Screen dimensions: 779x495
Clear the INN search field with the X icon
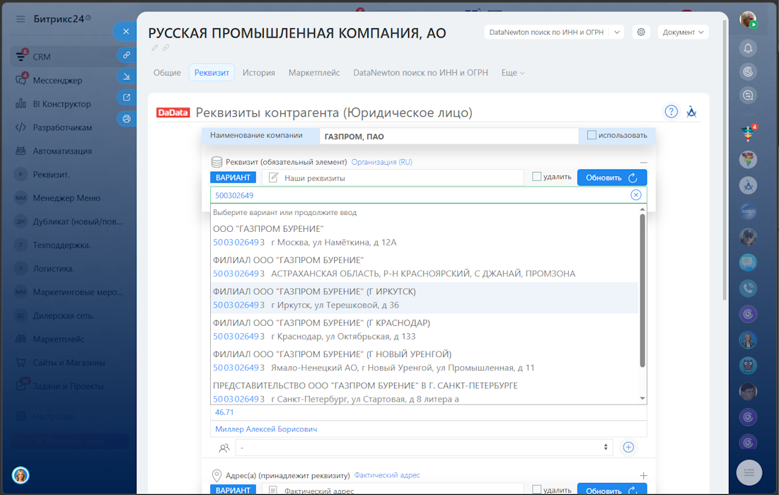[x=635, y=195]
